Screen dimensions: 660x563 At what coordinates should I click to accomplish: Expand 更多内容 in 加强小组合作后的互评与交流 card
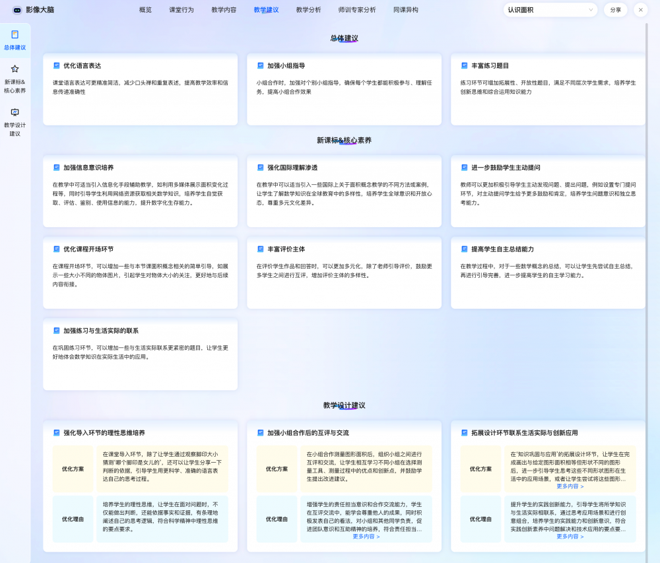point(366,537)
